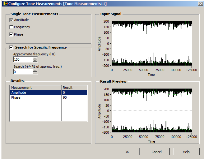Click the Input Signal Time axis label

(x=151, y=75)
